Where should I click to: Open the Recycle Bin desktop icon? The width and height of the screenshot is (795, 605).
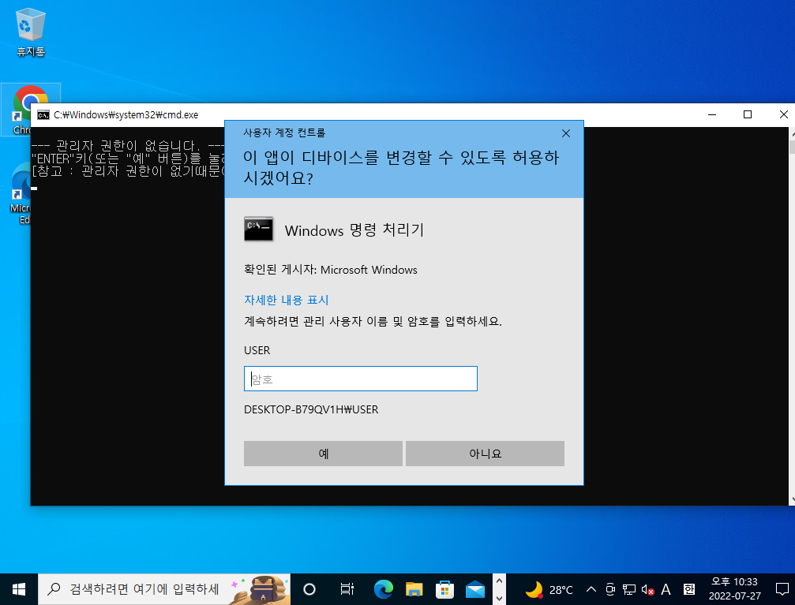tap(31, 32)
